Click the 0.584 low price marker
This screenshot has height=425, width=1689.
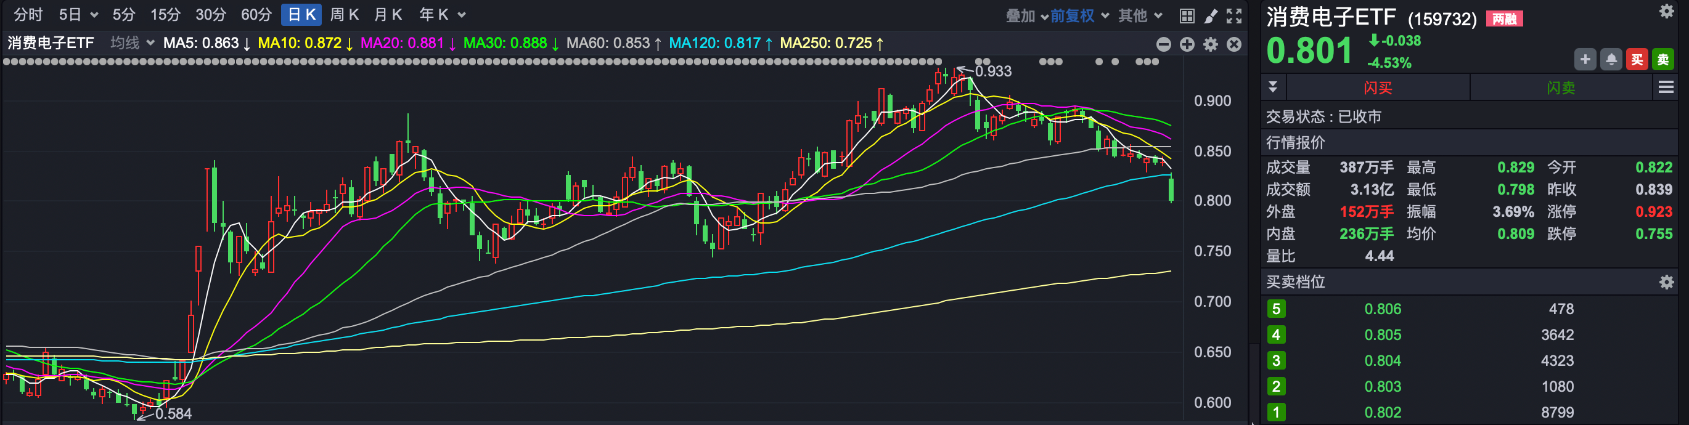pyautogui.click(x=173, y=414)
